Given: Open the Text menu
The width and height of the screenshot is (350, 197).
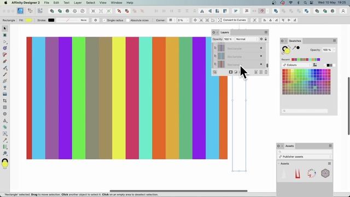Looking at the screenshot, I should [x=67, y=3].
